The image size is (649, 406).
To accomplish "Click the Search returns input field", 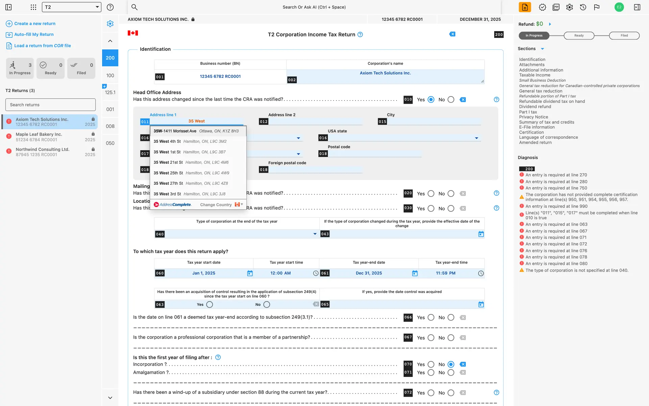I will click(50, 105).
